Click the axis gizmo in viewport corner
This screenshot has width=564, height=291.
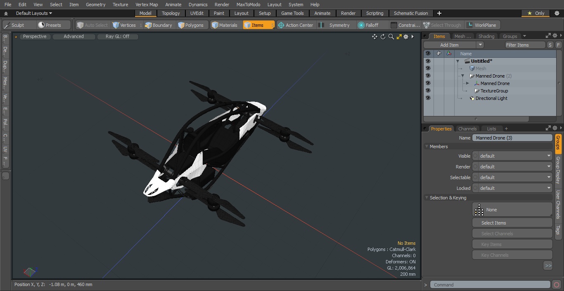pos(30,272)
